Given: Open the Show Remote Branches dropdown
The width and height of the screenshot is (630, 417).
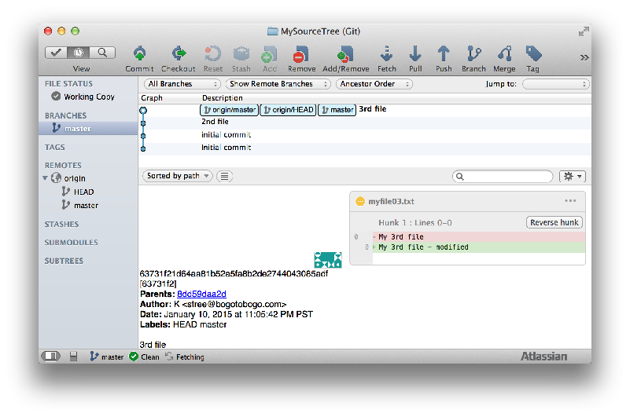Looking at the screenshot, I should click(x=278, y=84).
